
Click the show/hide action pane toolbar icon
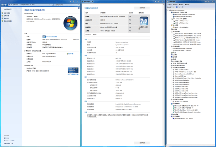pyautogui.click(x=179, y=7)
